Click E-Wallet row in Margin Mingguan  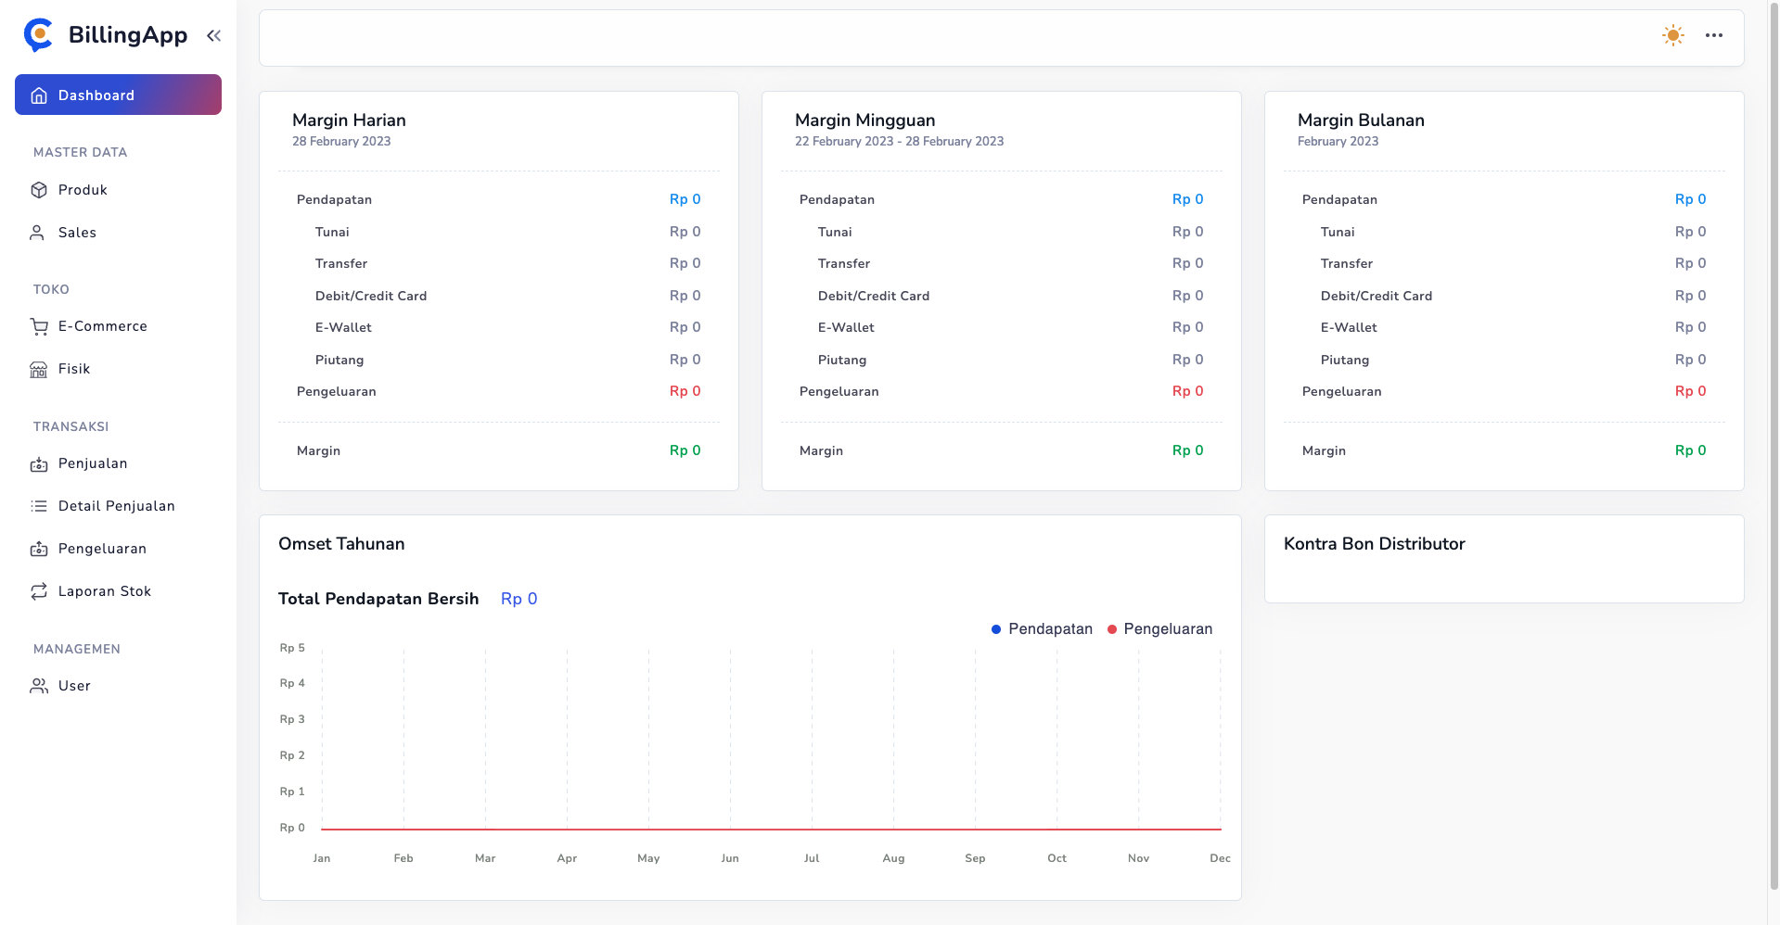(x=1002, y=327)
